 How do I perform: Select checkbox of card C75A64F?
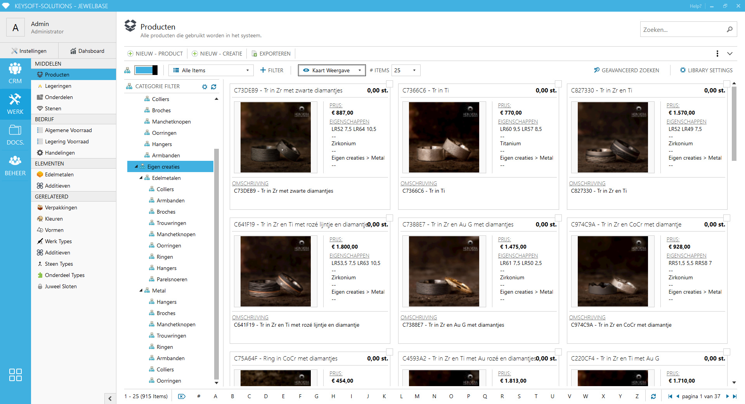(390, 352)
